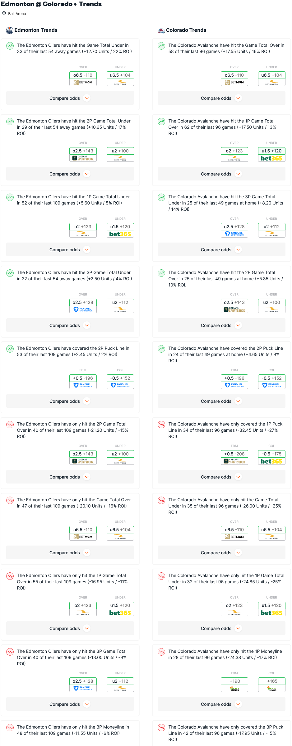Click the bet365 logo under Oilers 1P Game Total Under u1.5 +120
This screenshot has height=746, width=292.
120,234
